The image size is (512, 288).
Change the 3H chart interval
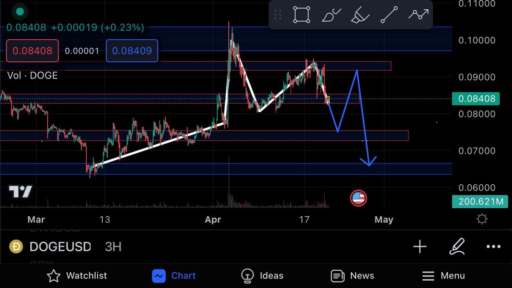tap(113, 247)
